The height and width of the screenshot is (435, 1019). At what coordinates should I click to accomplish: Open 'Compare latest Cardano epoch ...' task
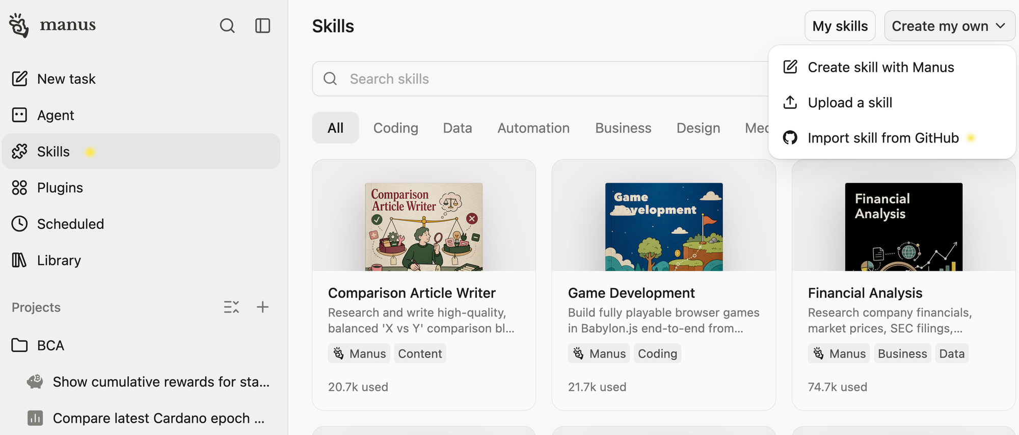point(141,418)
